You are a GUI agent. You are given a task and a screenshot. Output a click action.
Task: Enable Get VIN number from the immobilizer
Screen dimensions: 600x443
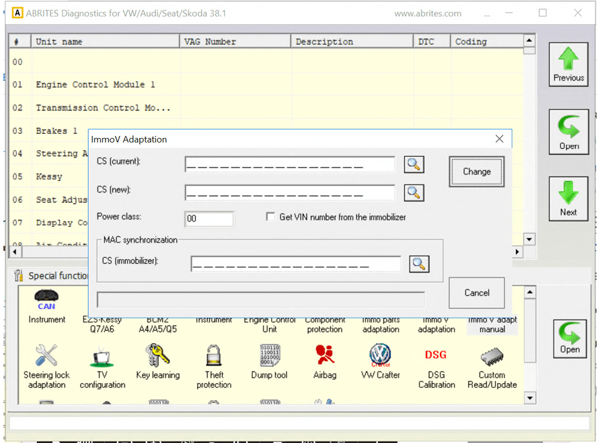tap(270, 217)
